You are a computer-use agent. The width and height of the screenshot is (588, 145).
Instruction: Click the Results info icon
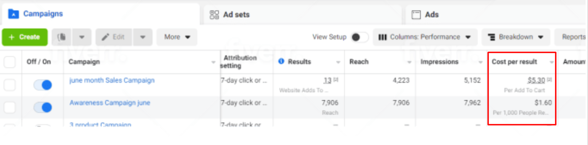(x=281, y=61)
